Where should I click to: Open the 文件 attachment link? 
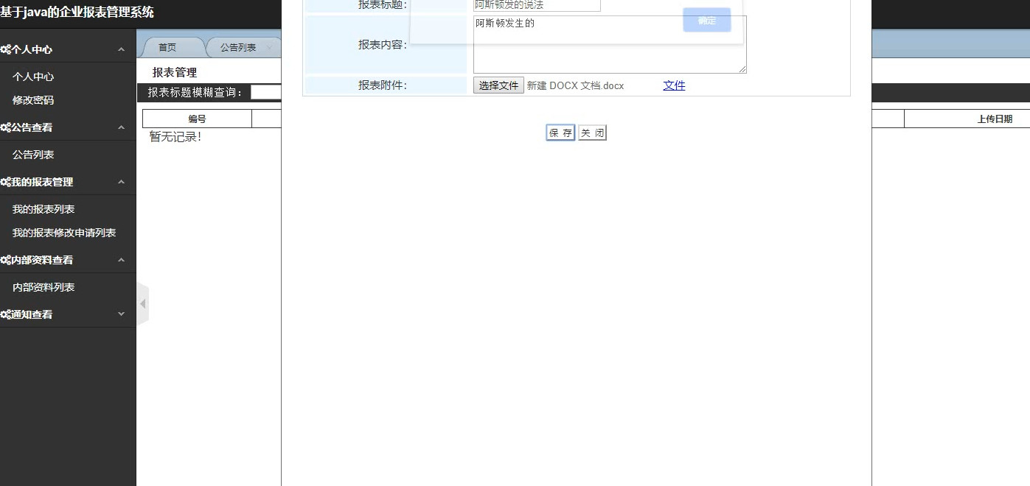[x=674, y=85]
